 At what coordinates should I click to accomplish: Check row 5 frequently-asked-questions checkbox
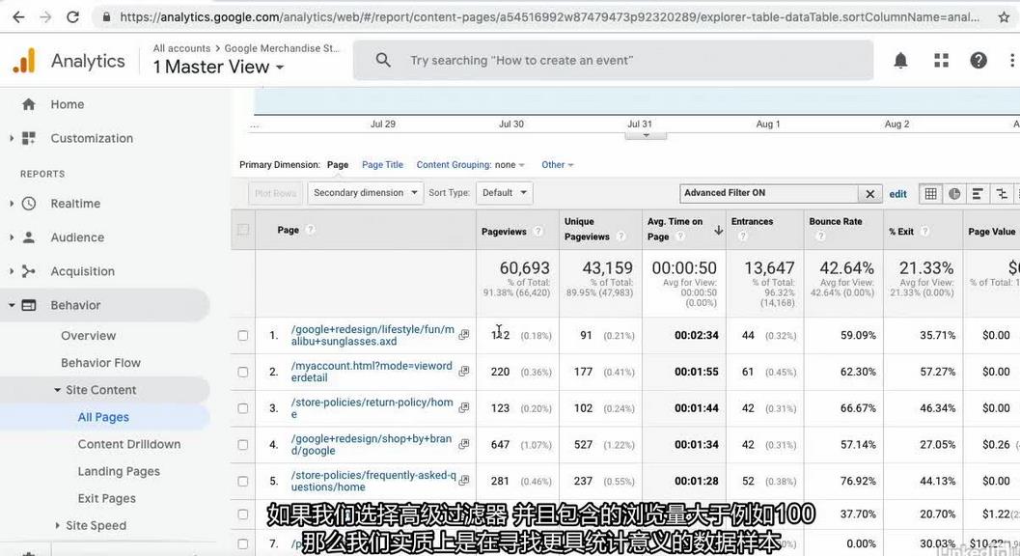click(243, 481)
